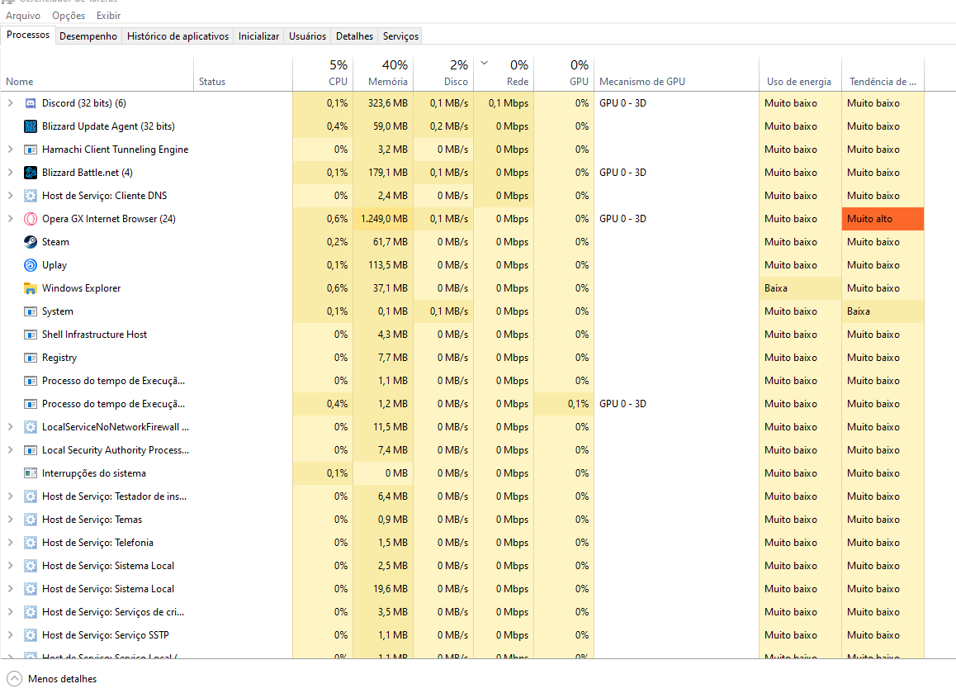The height and width of the screenshot is (698, 956).
Task: Go to the Inicializar tab
Action: (258, 36)
